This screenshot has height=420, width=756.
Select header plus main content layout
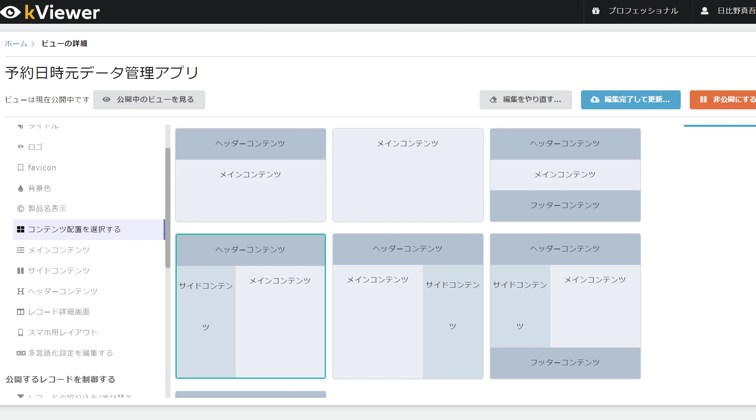[x=251, y=175]
